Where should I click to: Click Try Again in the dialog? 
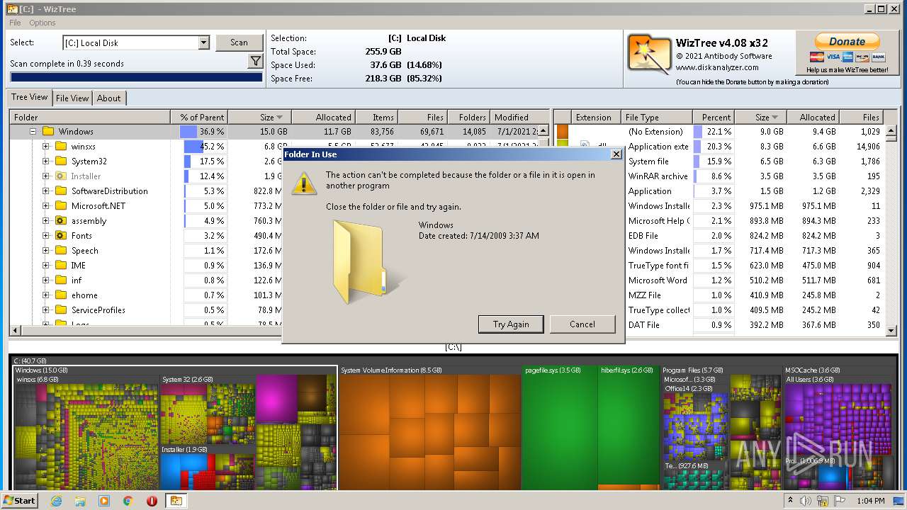pos(511,324)
